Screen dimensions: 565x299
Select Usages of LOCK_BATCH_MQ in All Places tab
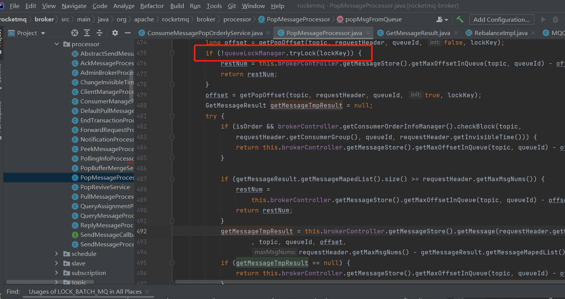click(x=85, y=292)
